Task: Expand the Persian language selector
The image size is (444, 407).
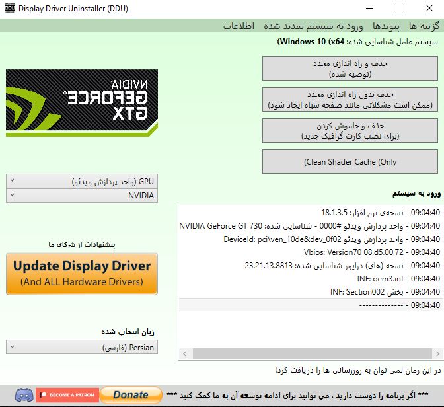Action: click(x=82, y=347)
